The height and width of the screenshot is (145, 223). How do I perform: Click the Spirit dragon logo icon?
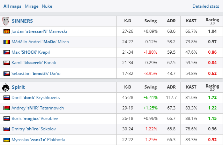pyautogui.click(x=6, y=87)
